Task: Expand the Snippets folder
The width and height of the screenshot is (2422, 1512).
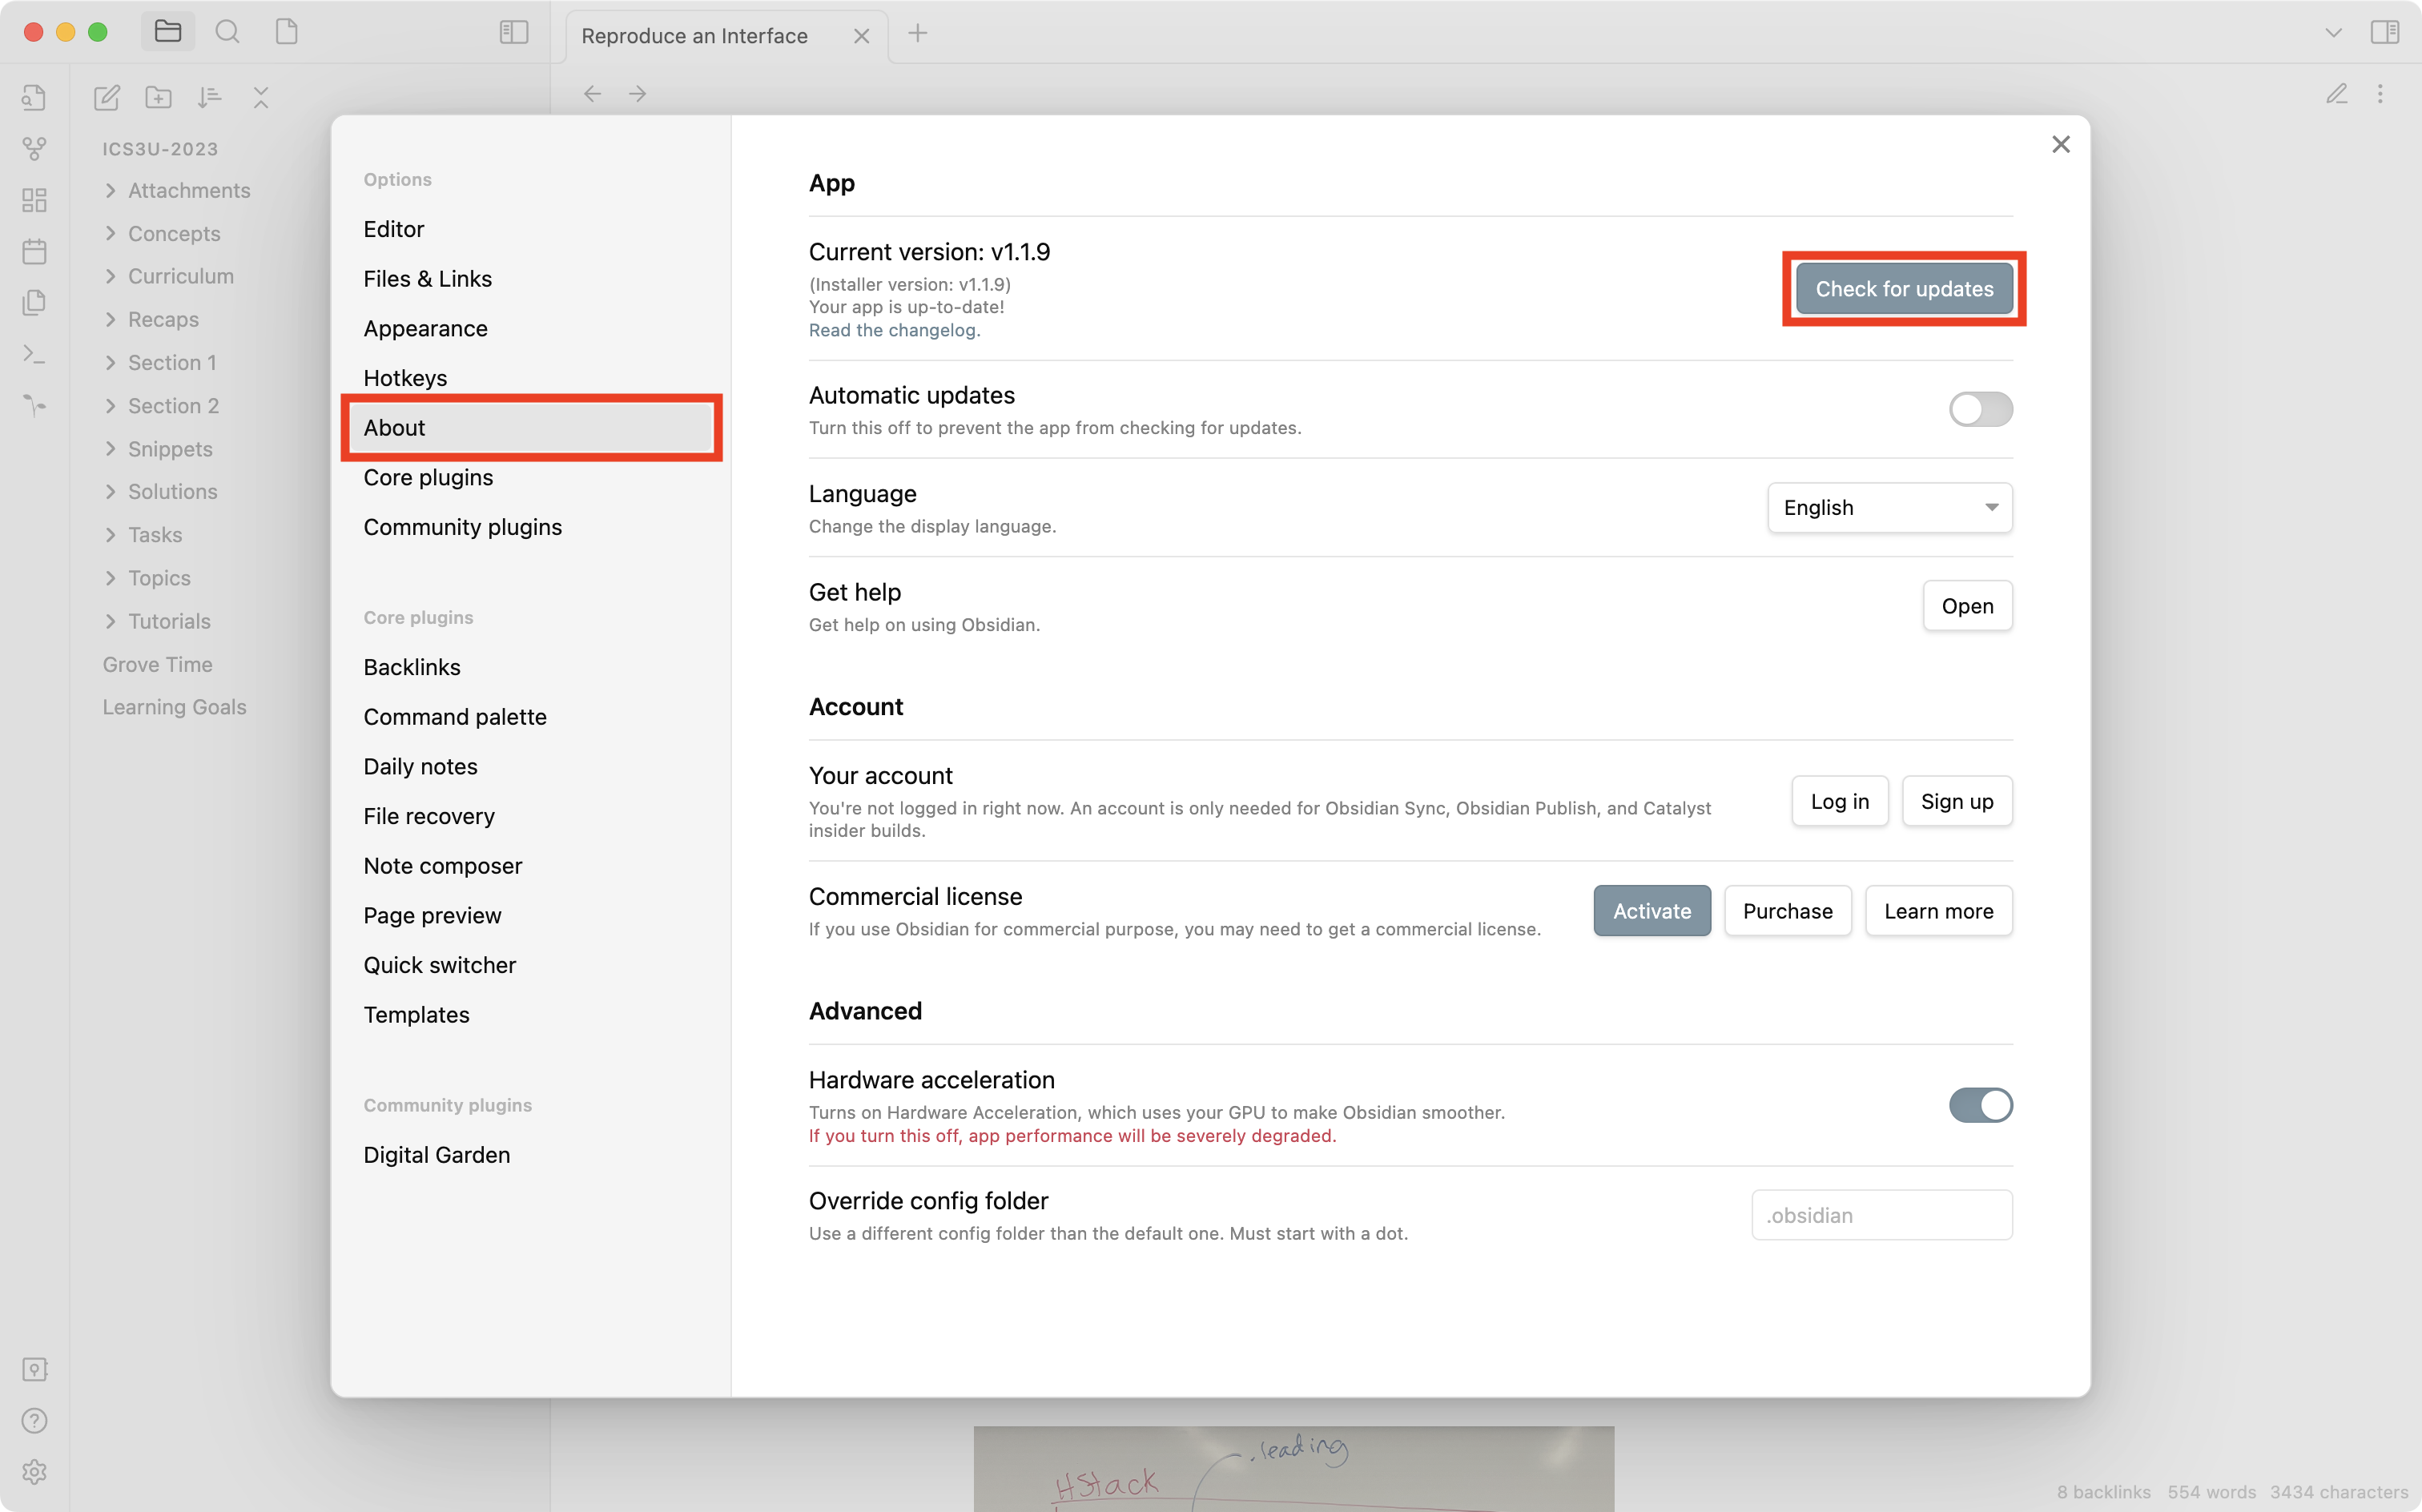Action: [x=110, y=449]
